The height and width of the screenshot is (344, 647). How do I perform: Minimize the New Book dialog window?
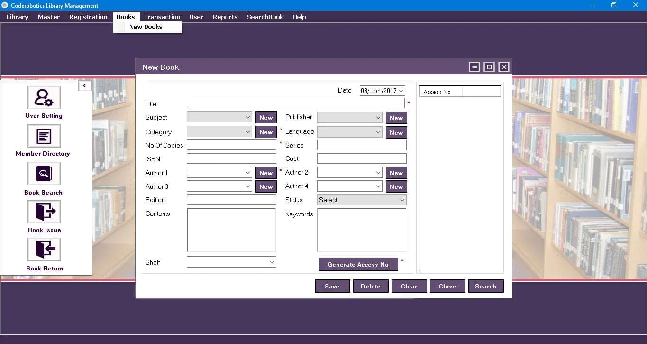point(474,67)
